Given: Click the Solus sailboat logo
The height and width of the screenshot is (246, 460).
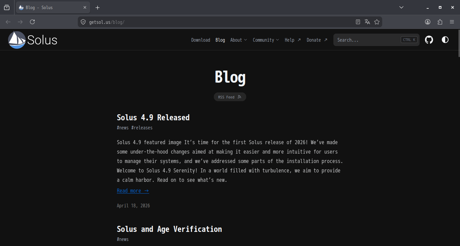Looking at the screenshot, I should point(33,40).
